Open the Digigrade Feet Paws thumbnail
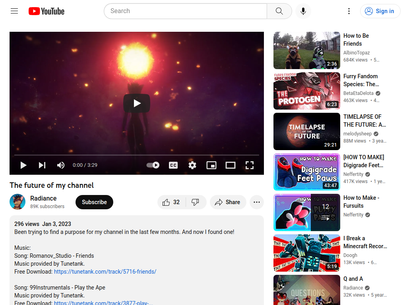This screenshot has height=305, width=407. coord(307,172)
